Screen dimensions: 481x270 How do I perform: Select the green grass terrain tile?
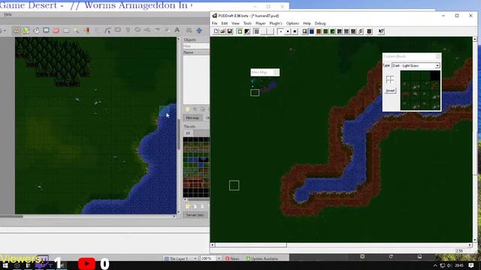325,31
